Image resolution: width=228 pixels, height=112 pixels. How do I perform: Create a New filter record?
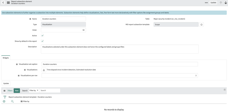coord(17,91)
